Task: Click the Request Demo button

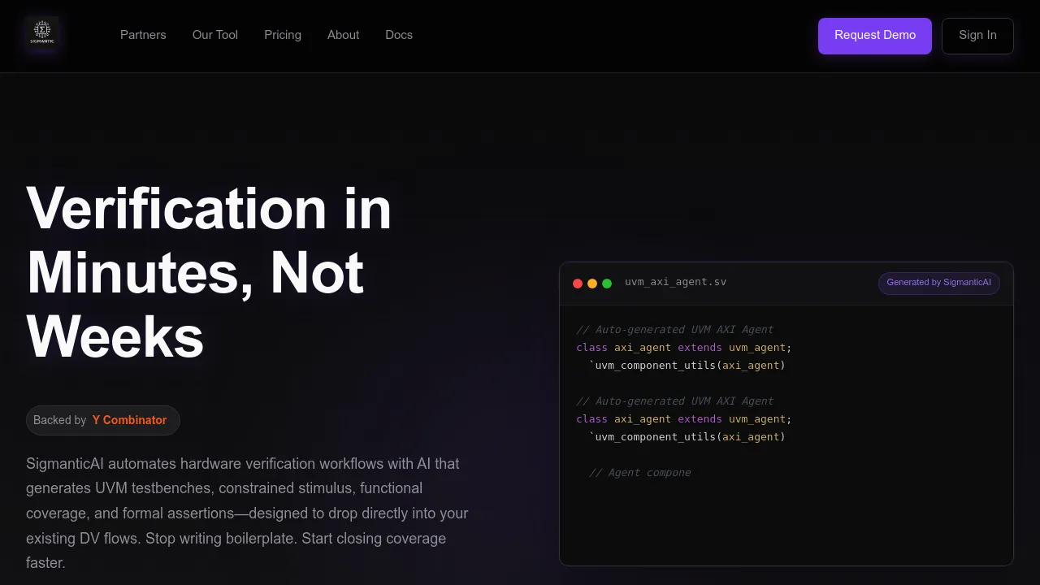Action: coord(875,36)
